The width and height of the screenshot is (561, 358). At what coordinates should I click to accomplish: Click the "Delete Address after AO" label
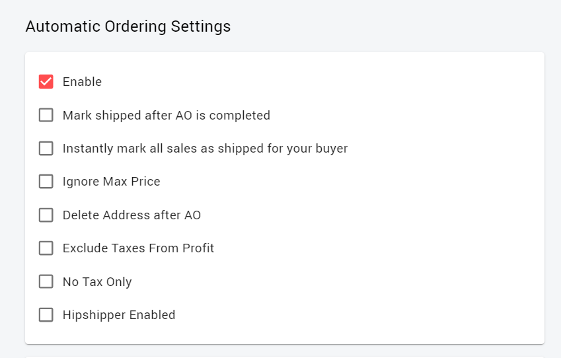[131, 215]
